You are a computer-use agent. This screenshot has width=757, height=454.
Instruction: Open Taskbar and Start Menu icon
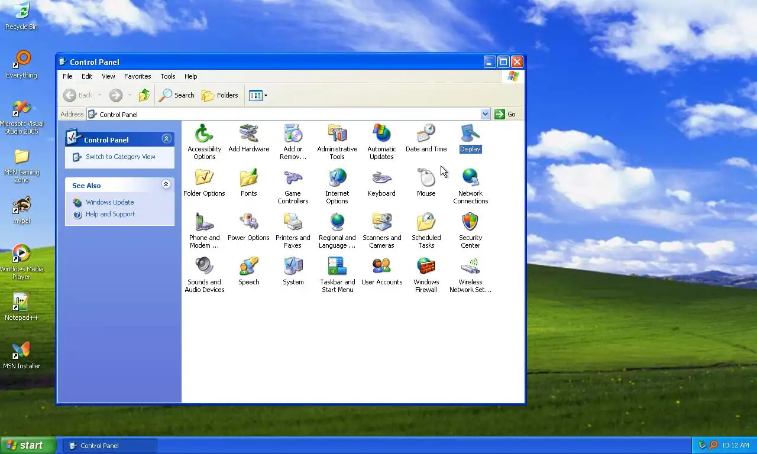[x=337, y=274]
